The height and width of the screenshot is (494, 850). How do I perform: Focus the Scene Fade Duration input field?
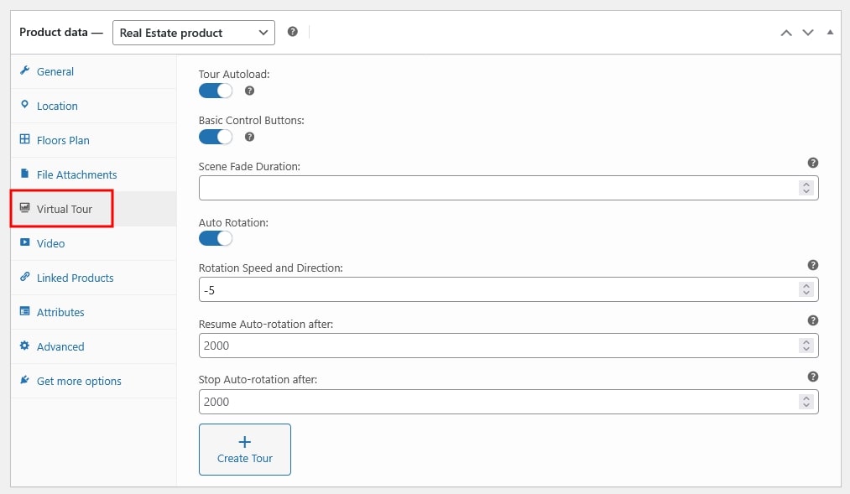point(497,188)
